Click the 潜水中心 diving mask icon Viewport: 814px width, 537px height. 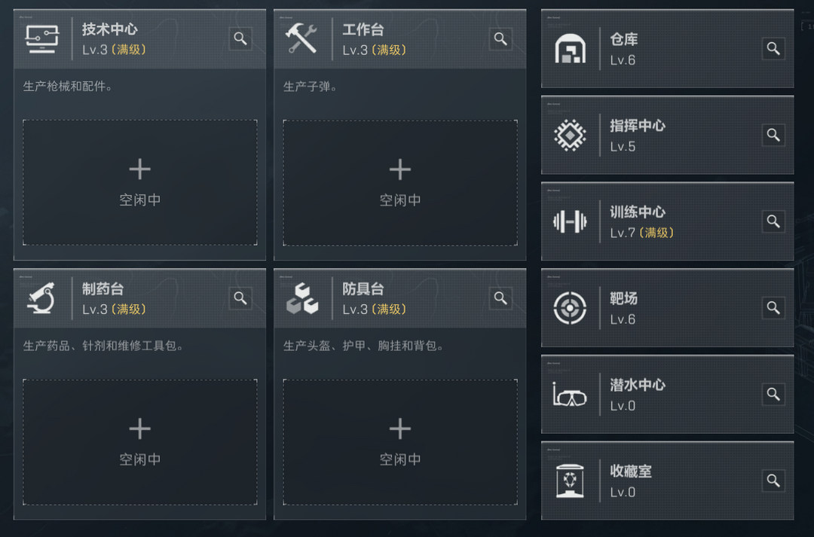pyautogui.click(x=570, y=395)
